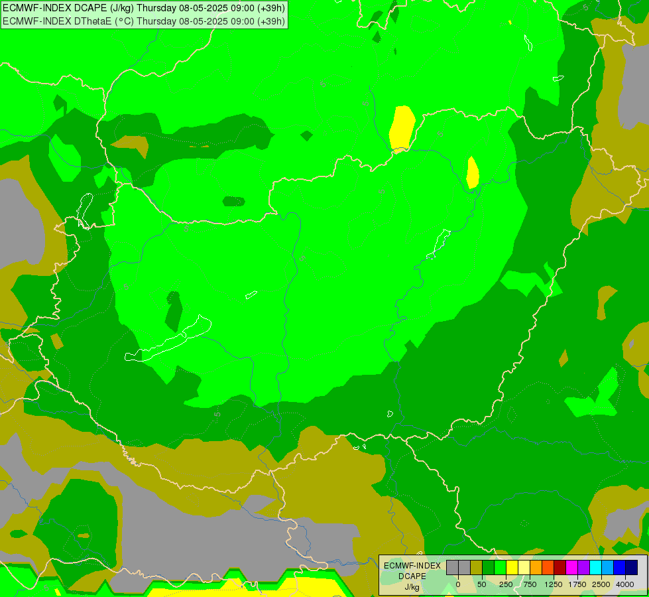Click the DCAPE label in legend
Image resolution: width=649 pixels, height=597 pixels.
coord(412,576)
